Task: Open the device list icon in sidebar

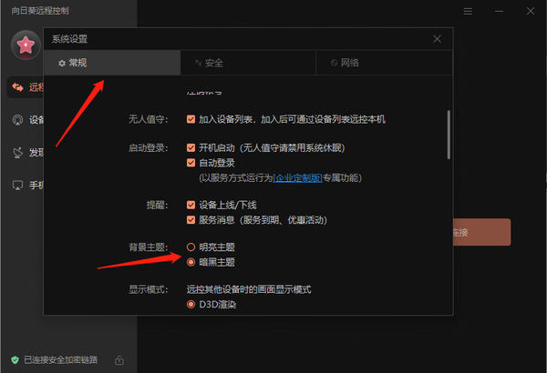Action: 17,120
